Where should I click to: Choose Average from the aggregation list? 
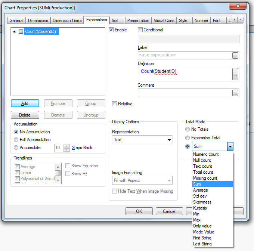click(x=213, y=190)
